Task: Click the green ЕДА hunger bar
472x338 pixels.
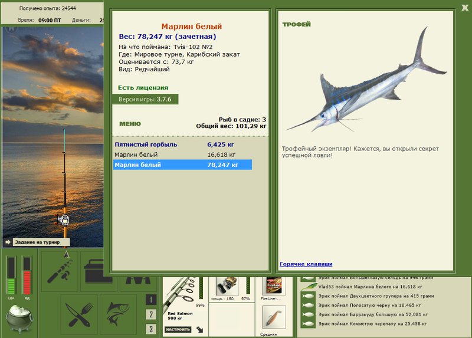Action: [11, 275]
